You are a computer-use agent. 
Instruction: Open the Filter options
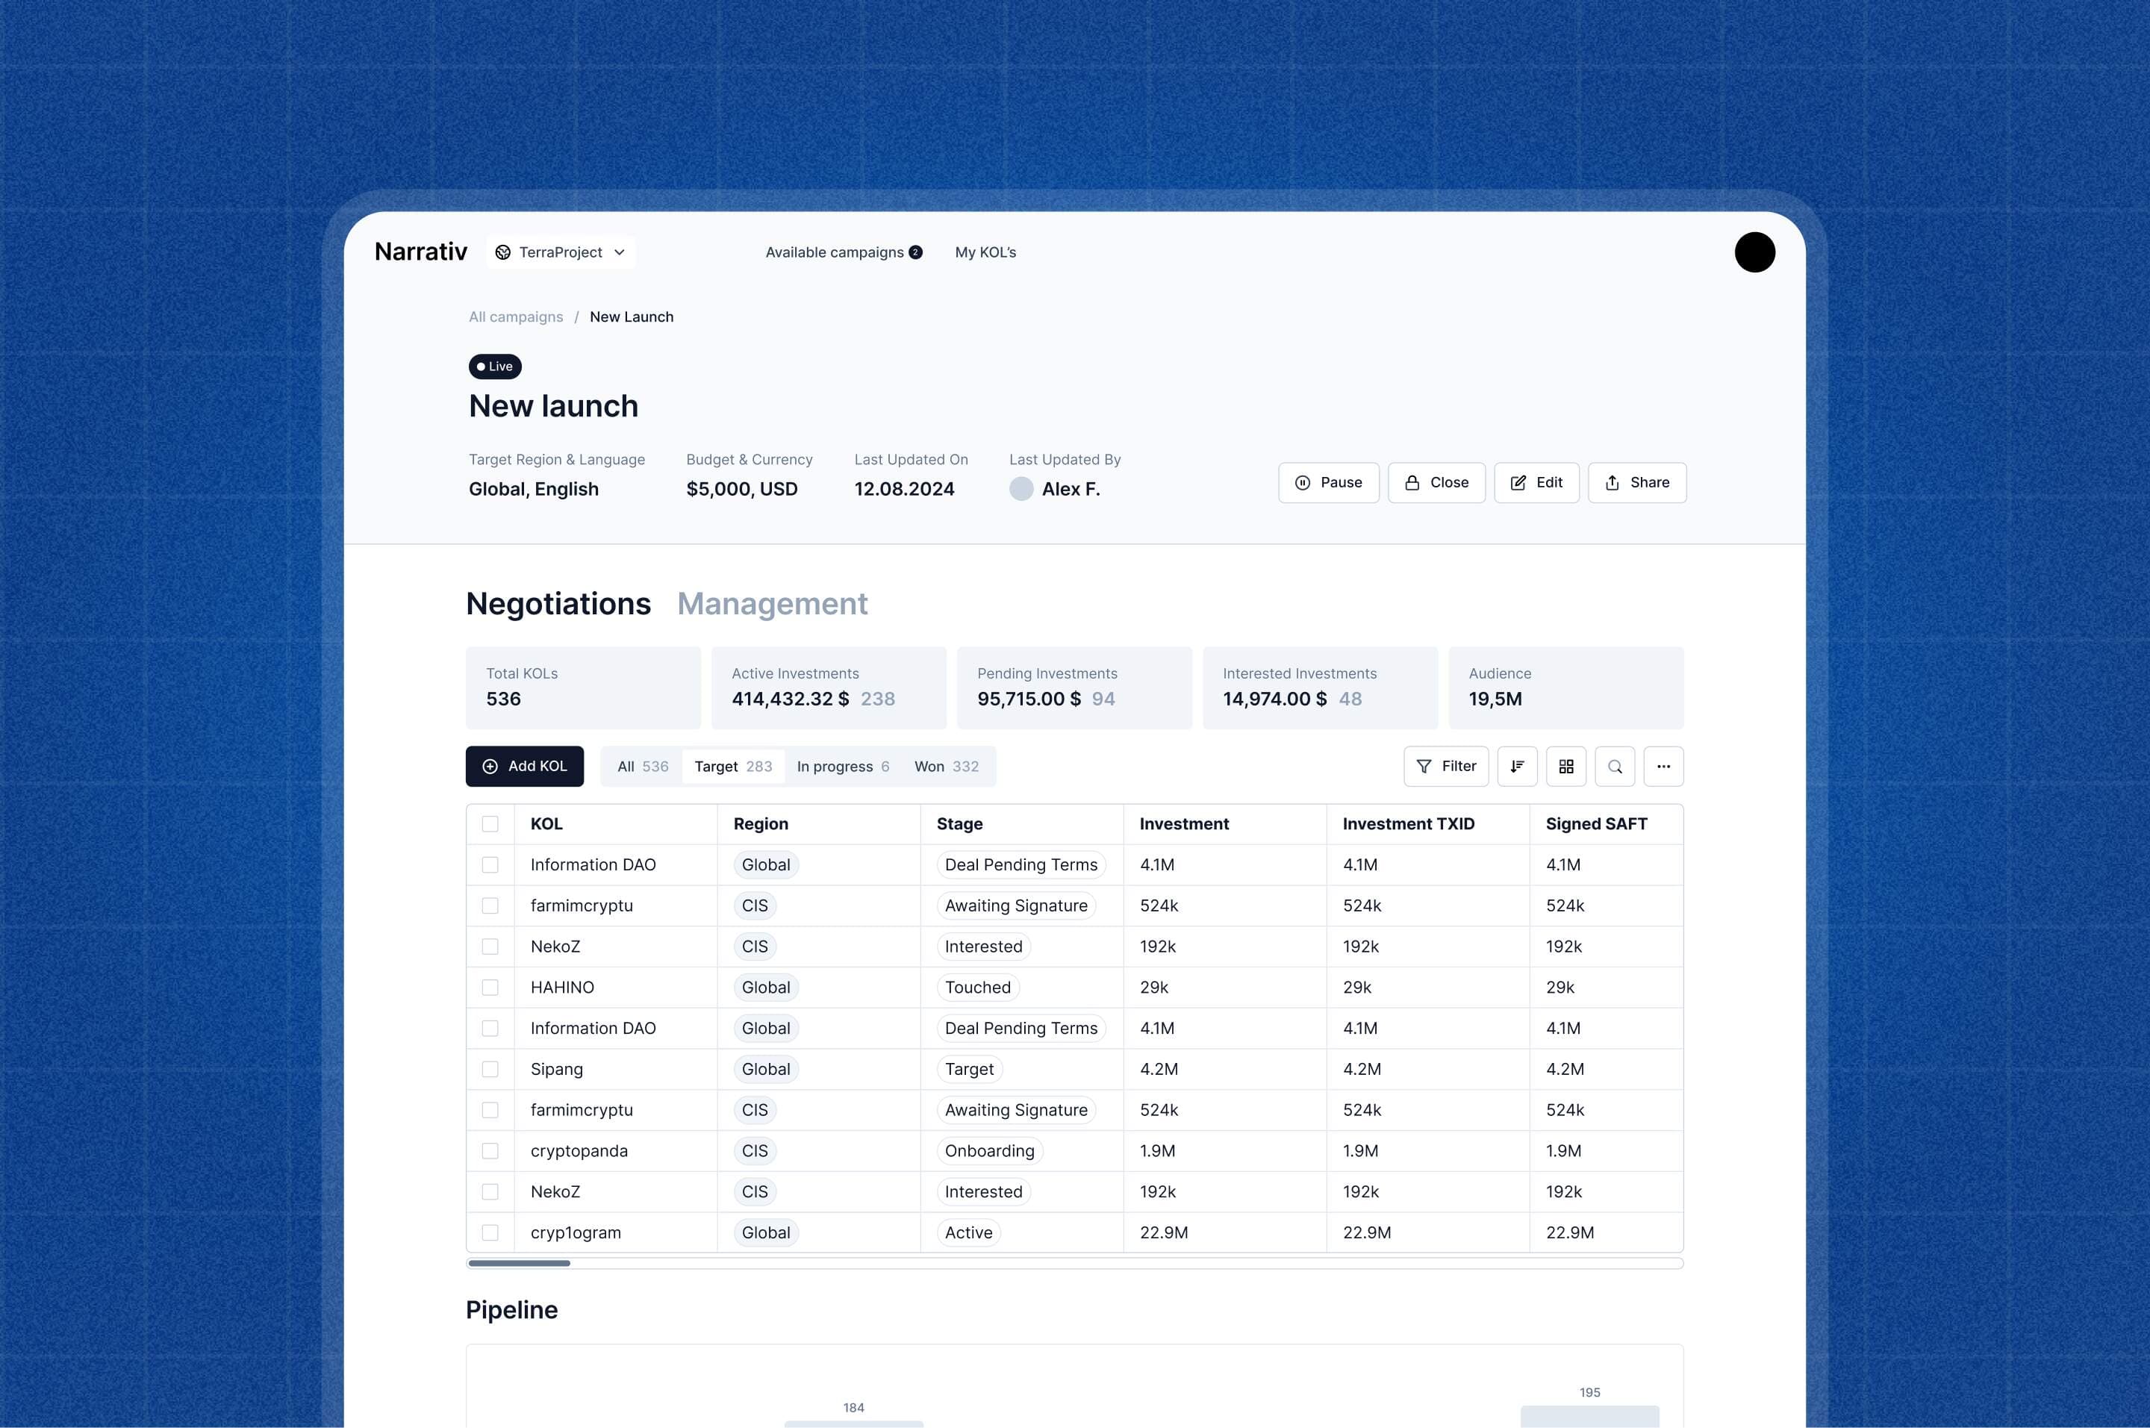click(x=1446, y=766)
